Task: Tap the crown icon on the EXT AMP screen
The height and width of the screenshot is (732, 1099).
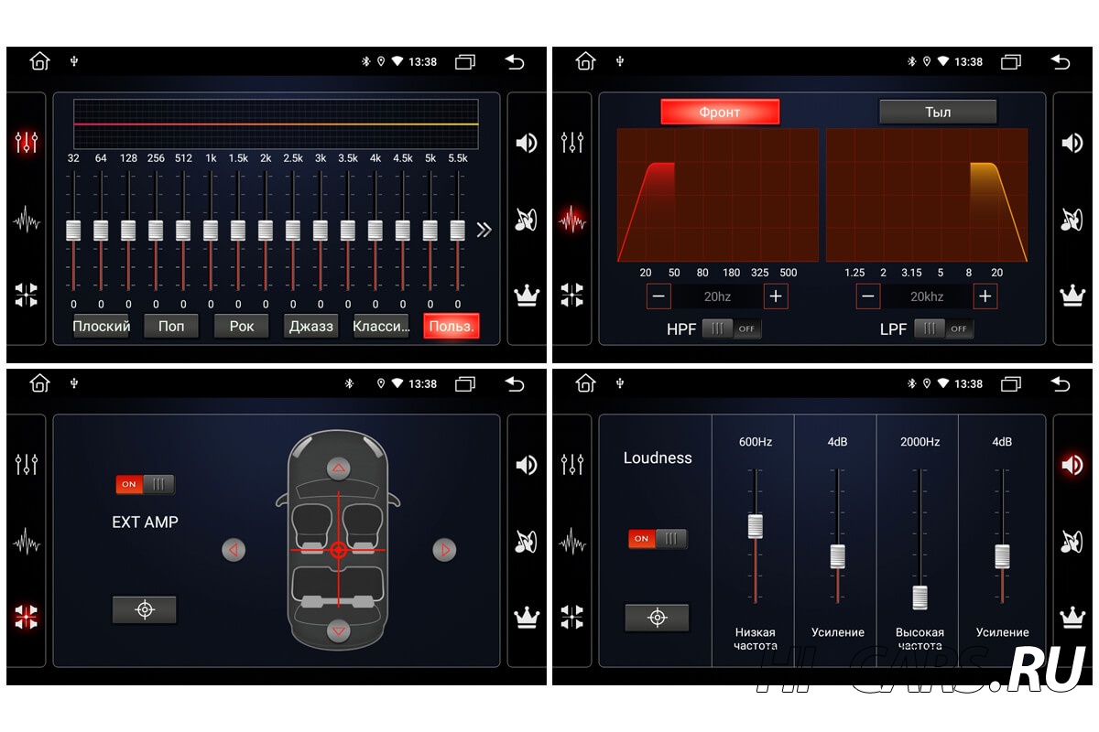Action: [x=526, y=618]
